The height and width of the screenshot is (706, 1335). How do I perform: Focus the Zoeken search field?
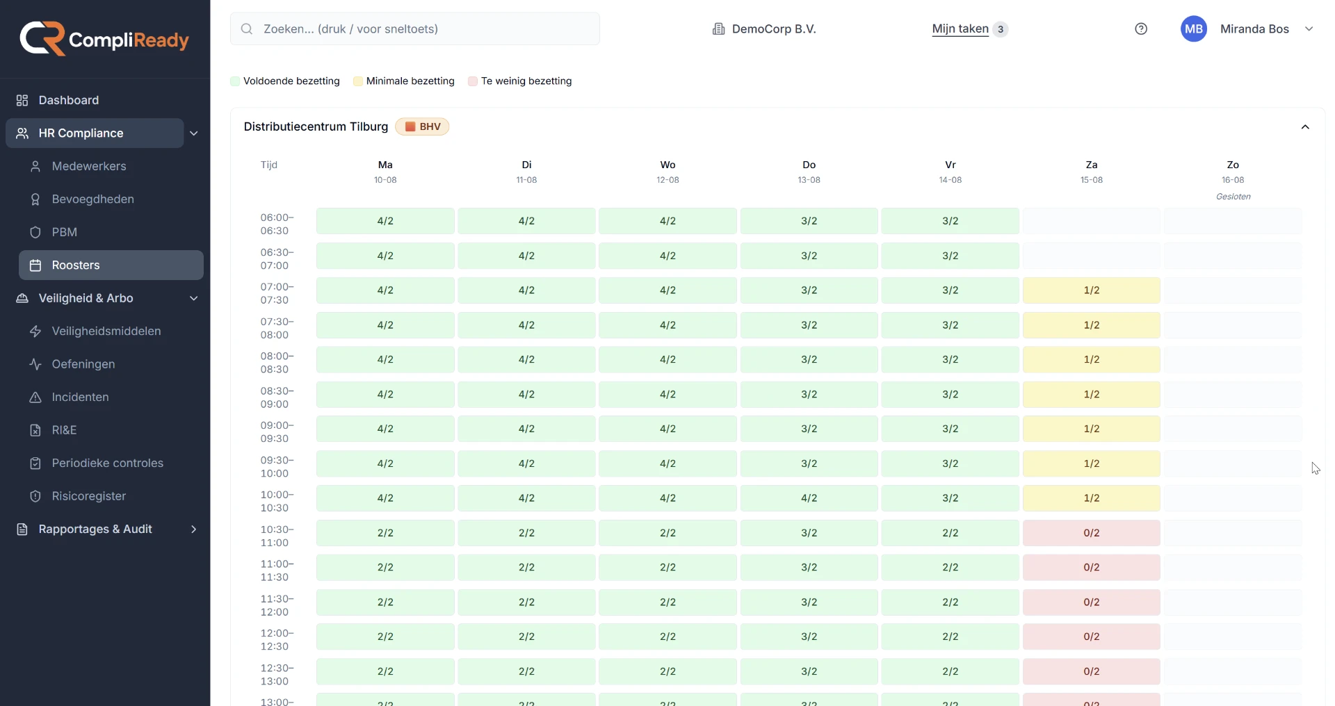coord(415,28)
